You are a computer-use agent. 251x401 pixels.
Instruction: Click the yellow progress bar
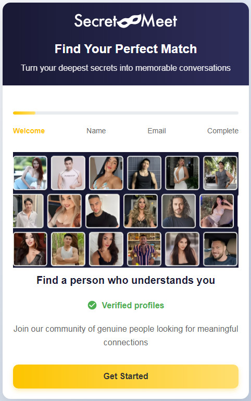click(x=24, y=113)
